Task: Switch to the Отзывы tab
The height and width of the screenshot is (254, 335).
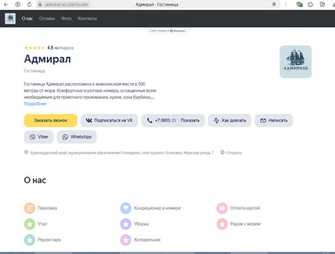Action: [47, 19]
